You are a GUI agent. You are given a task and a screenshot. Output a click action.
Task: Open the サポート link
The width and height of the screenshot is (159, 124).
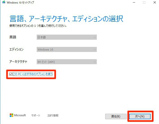36,115
